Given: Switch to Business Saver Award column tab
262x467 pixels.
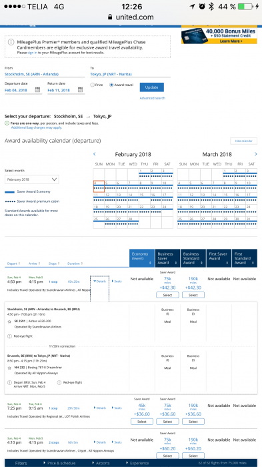Looking at the screenshot, I should coord(167,258).
